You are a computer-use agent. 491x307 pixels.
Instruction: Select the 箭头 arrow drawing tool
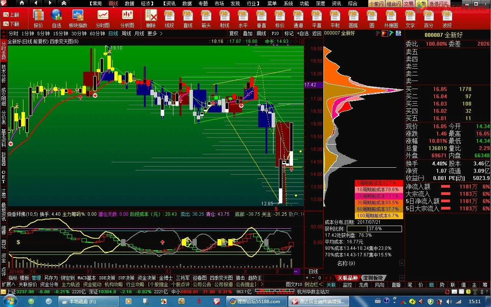[206, 18]
